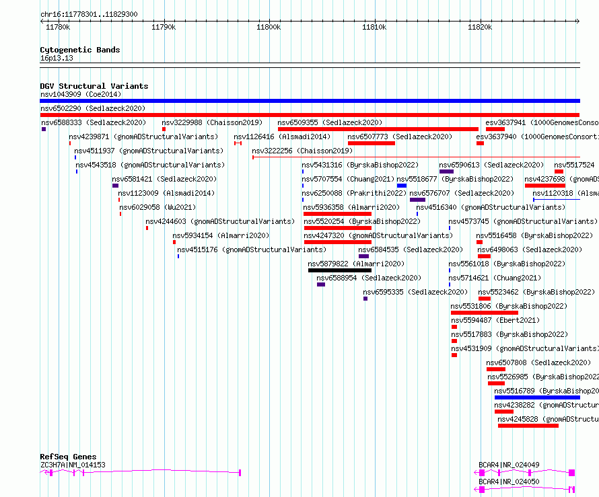Select nsv6584535 (Sedlazeck2020) purple bar

[x=363, y=256]
